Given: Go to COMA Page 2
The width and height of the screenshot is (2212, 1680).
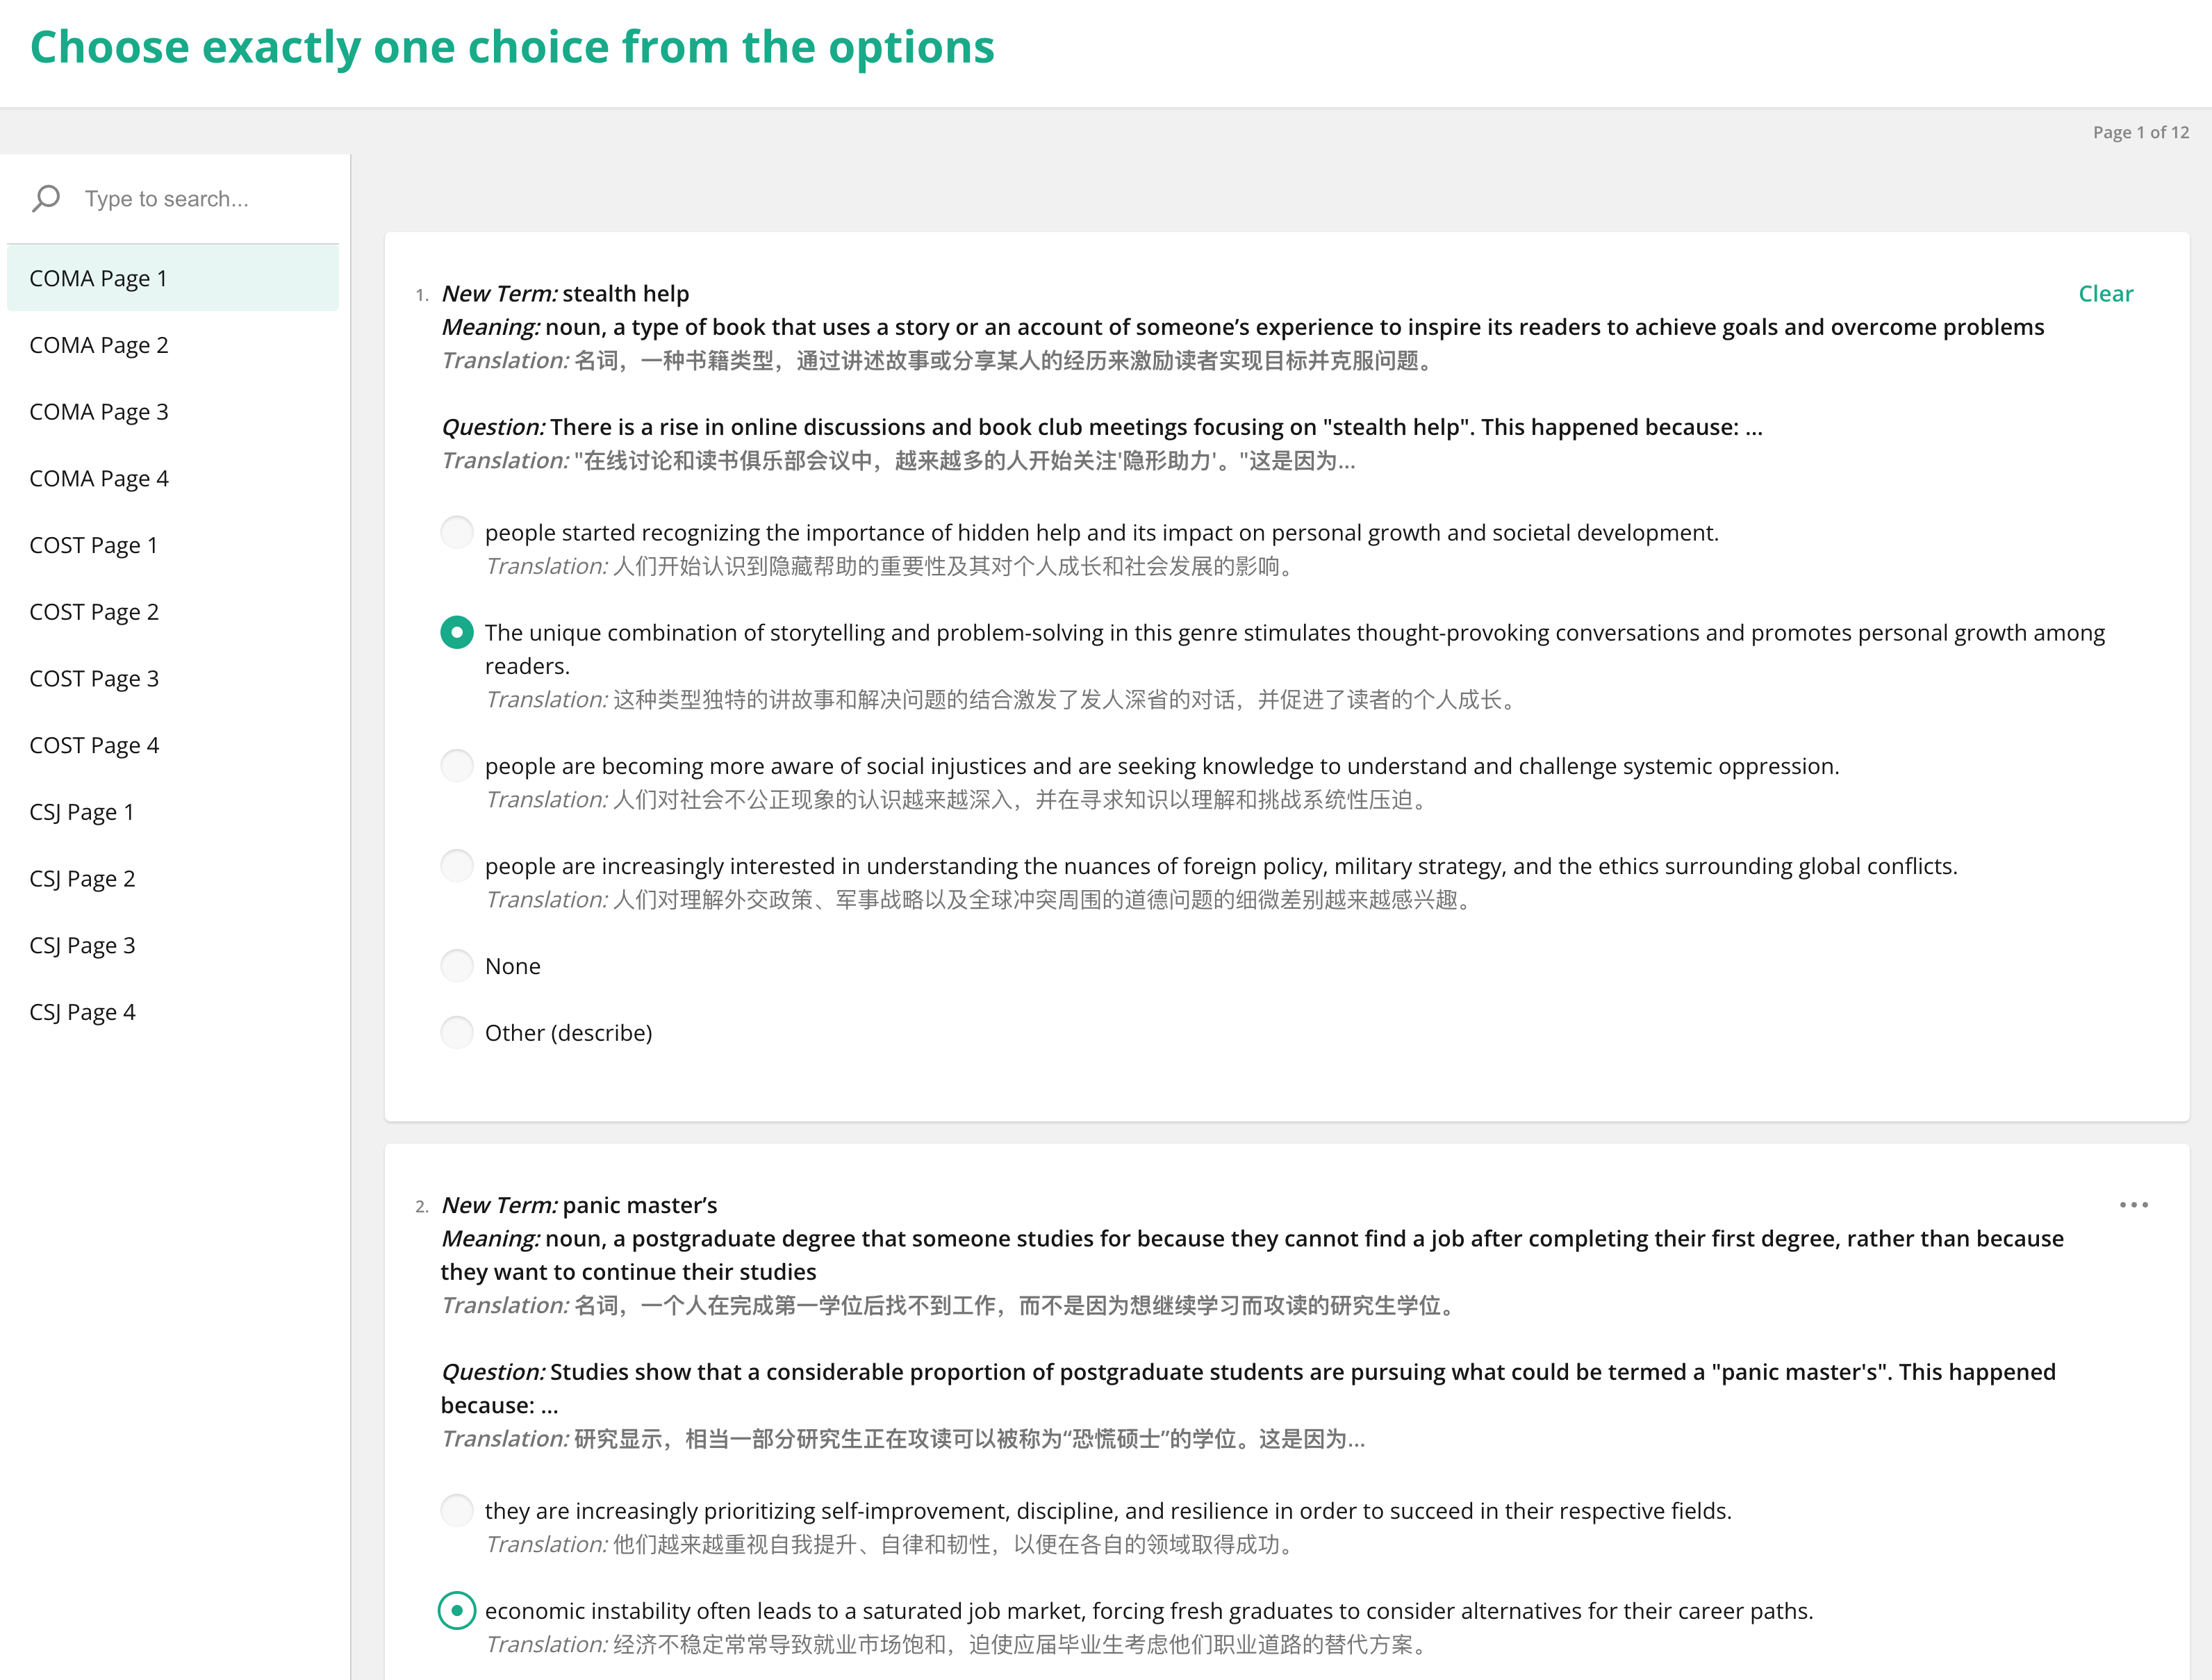Looking at the screenshot, I should pyautogui.click(x=99, y=345).
